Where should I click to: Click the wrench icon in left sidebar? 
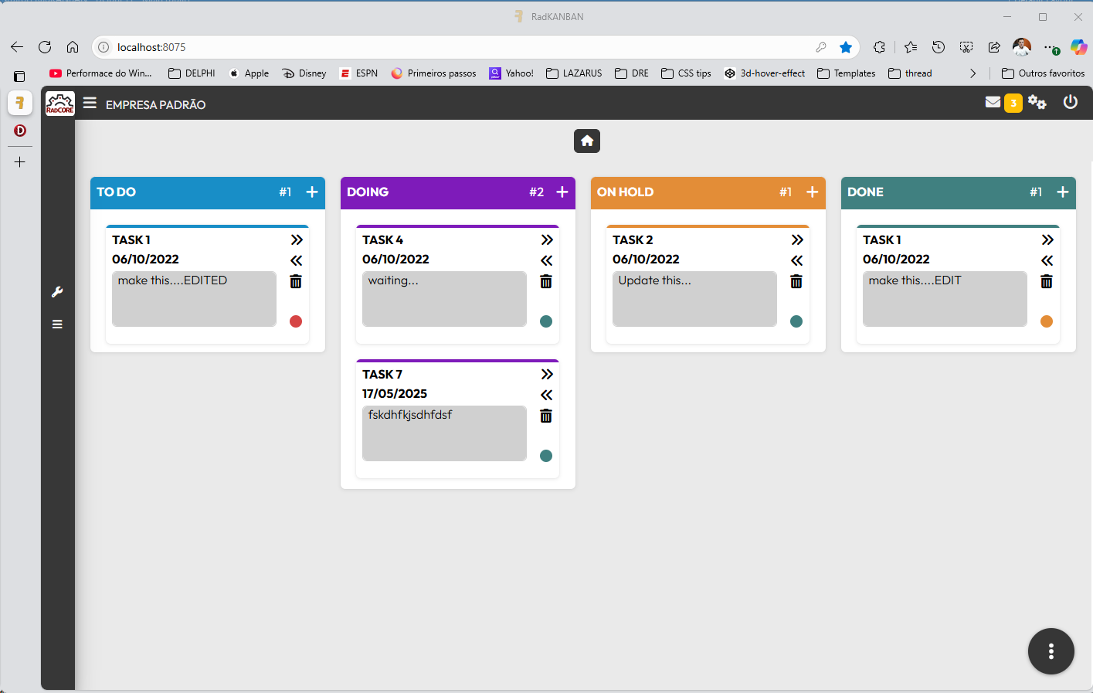click(57, 292)
